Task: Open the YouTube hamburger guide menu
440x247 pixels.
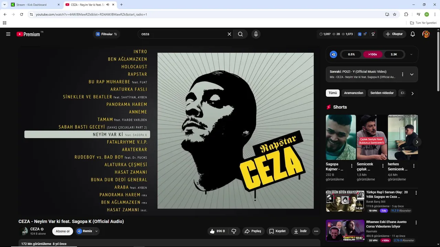Action: coord(8,34)
